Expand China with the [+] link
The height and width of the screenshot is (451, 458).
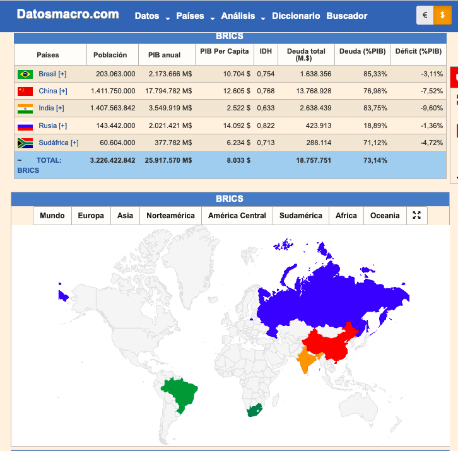(63, 91)
